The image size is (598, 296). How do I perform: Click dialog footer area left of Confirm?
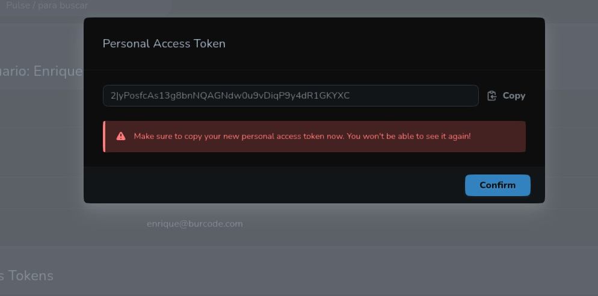pos(271,185)
